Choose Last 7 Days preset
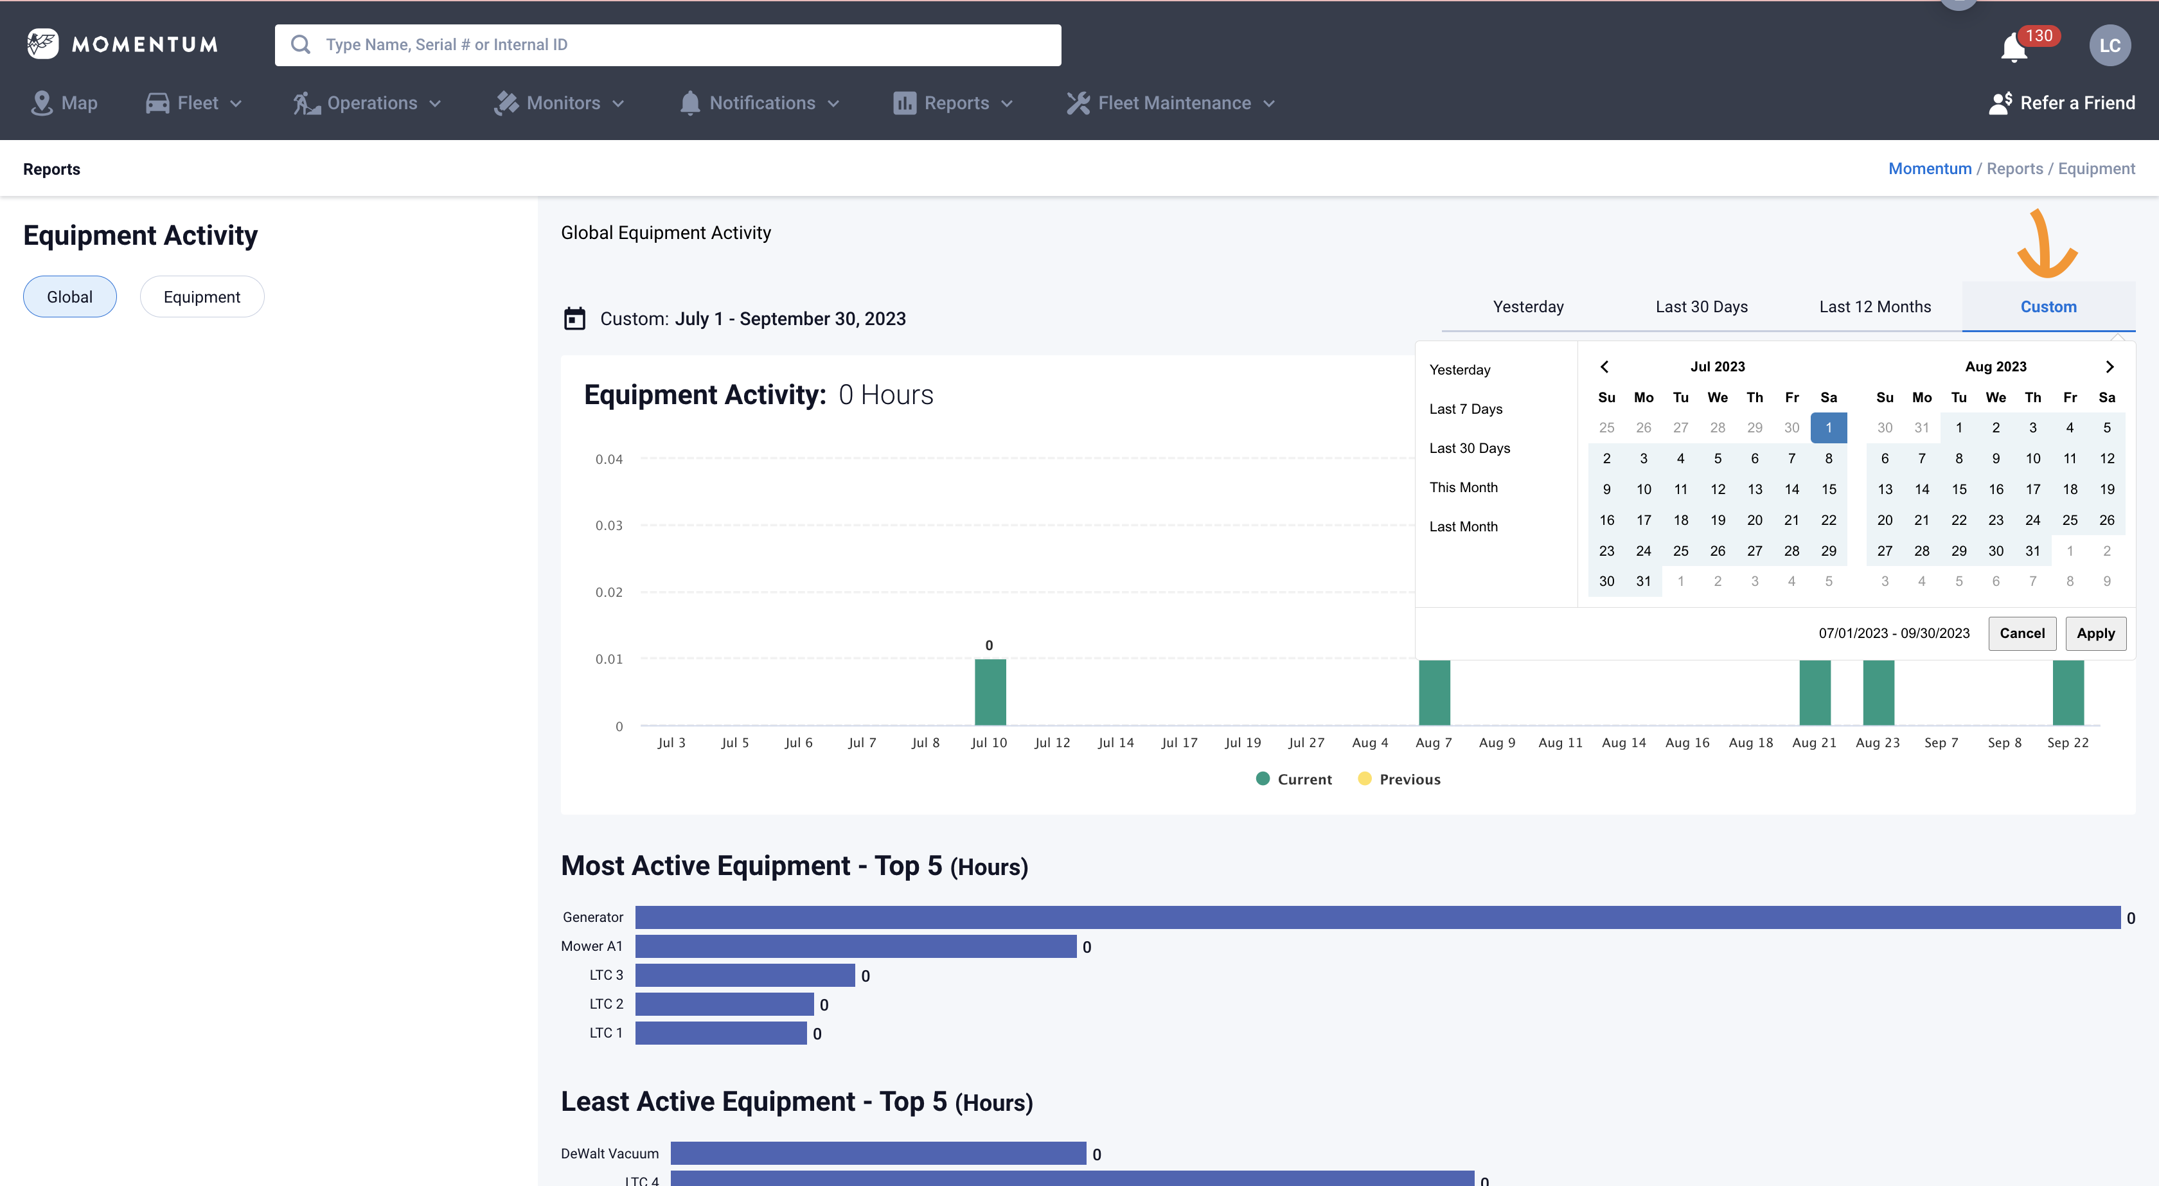This screenshot has height=1186, width=2159. (x=1465, y=409)
